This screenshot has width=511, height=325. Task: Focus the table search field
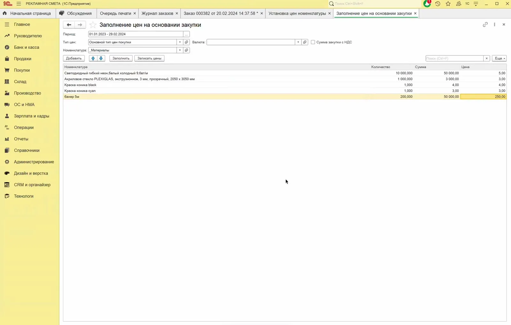click(454, 58)
